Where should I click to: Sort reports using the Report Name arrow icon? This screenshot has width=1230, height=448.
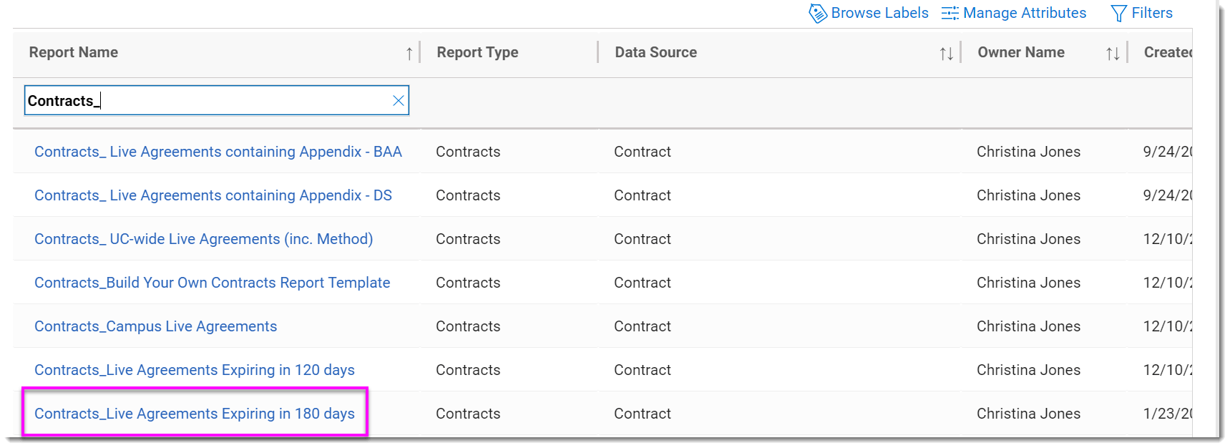(x=409, y=52)
